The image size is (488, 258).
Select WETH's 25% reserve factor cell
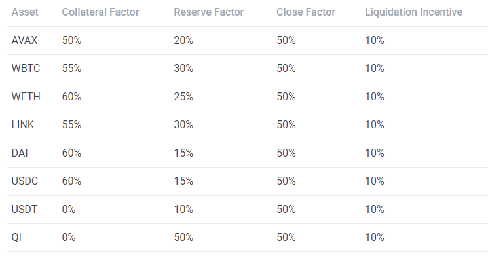point(183,96)
